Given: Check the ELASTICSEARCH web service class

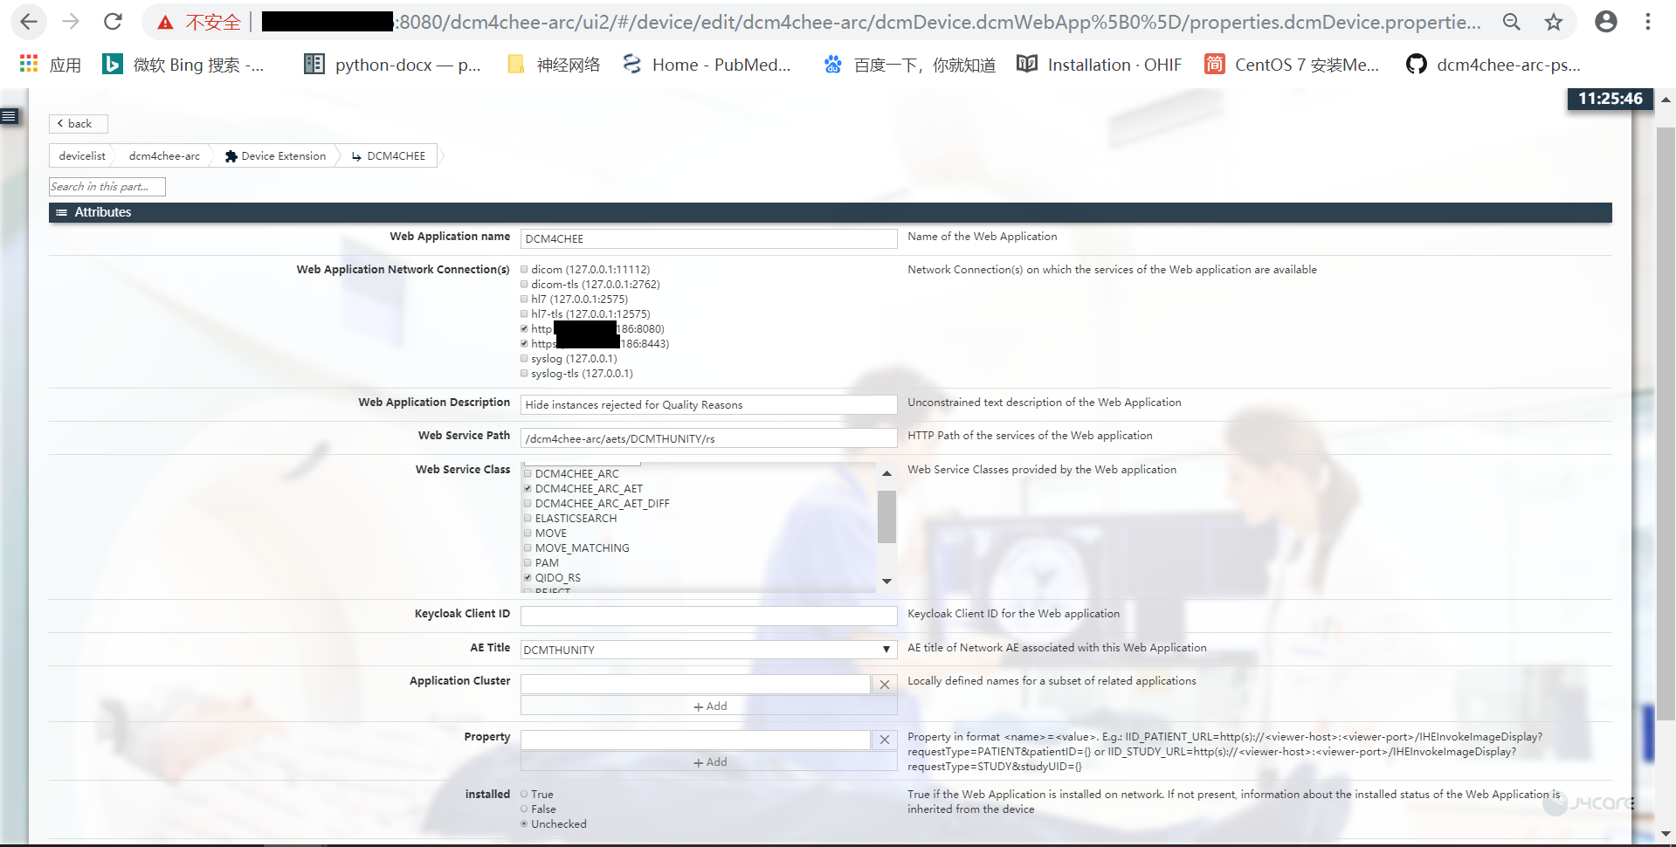Looking at the screenshot, I should pyautogui.click(x=528, y=518).
